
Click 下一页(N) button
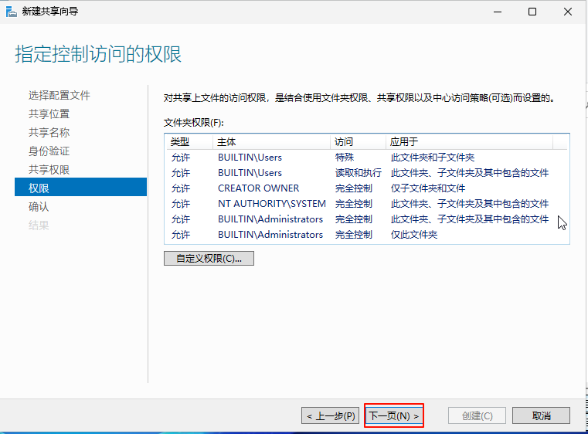tap(394, 415)
